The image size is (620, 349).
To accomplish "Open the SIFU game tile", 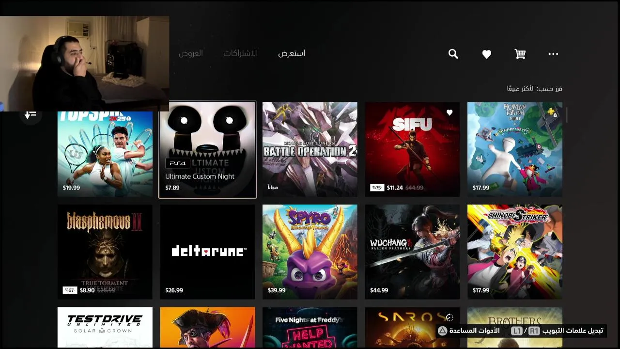I will 412,149.
